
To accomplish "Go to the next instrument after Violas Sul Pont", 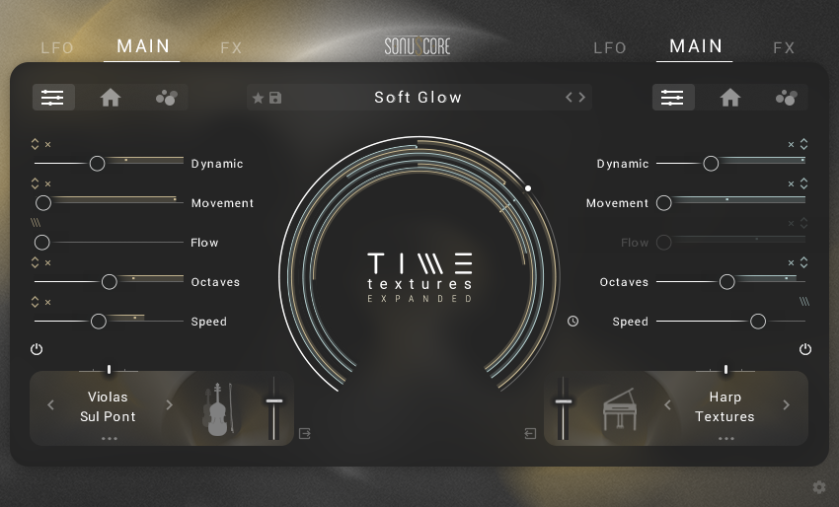I will pos(169,404).
